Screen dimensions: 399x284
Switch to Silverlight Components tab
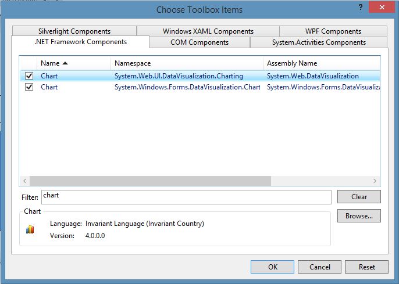pyautogui.click(x=74, y=31)
